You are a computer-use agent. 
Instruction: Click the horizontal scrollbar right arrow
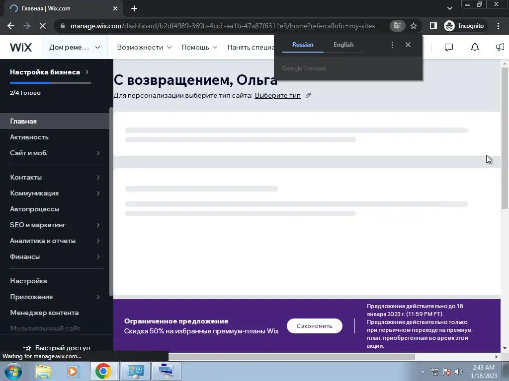coord(497,357)
